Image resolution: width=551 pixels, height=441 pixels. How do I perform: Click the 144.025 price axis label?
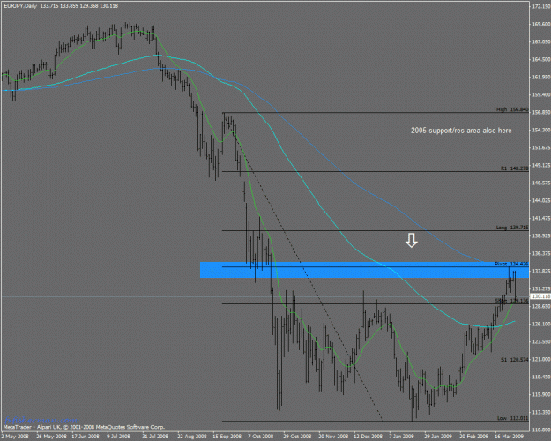pyautogui.click(x=541, y=200)
